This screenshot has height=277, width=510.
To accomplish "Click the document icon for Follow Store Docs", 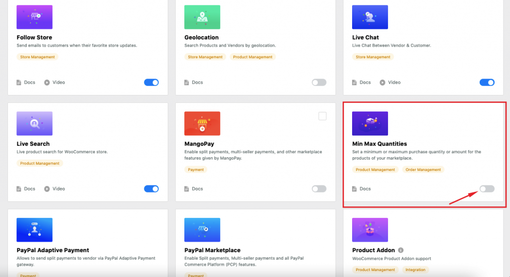I will [19, 83].
